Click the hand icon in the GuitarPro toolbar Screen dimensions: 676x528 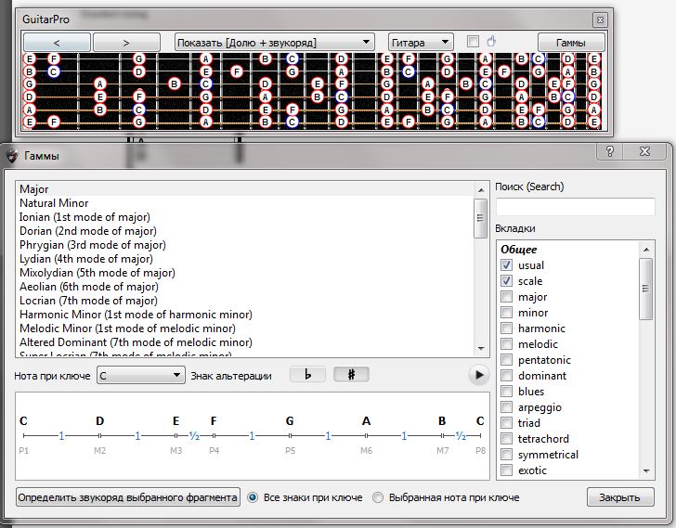pyautogui.click(x=491, y=42)
